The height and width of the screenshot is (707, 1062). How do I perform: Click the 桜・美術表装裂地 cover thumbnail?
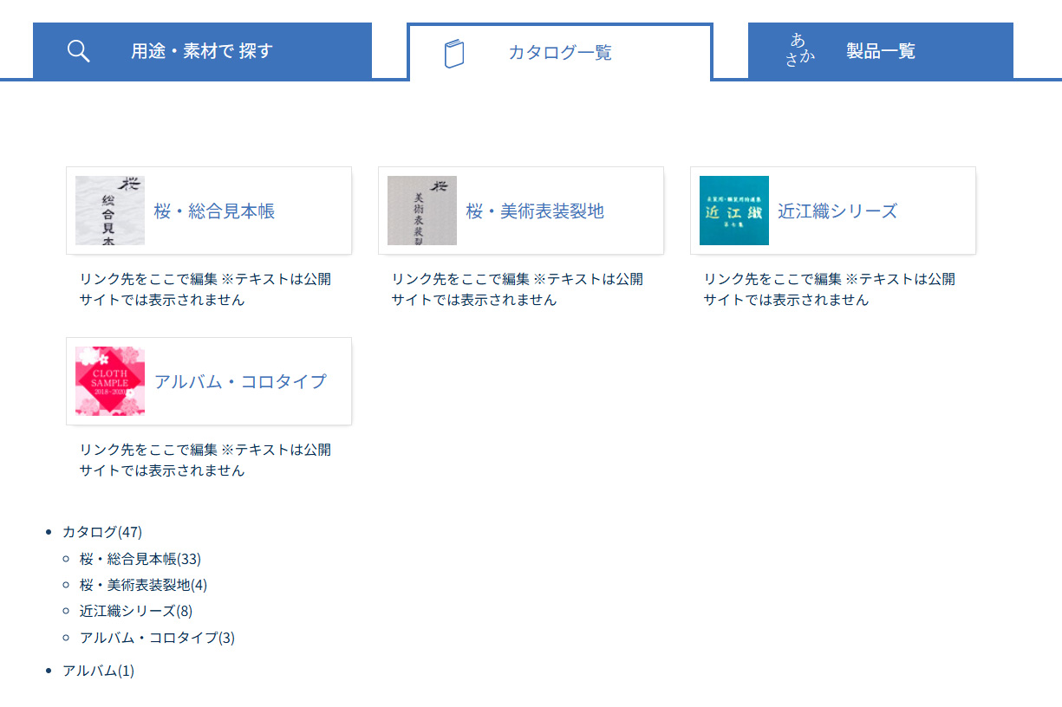tap(422, 211)
